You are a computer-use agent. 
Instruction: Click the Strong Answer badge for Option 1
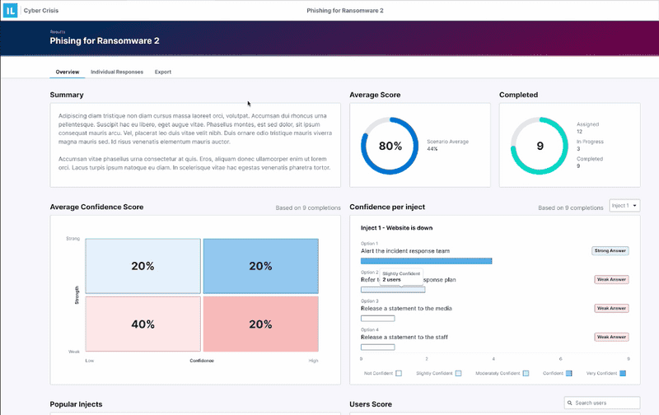coord(610,251)
